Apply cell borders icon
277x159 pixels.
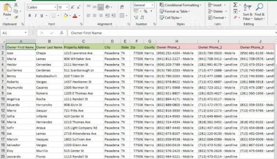click(x=54, y=16)
